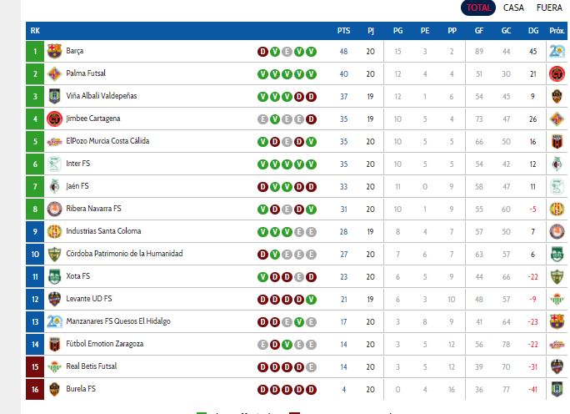Click next-opponent crest in Barça row
Screen dimensions: 570x414
click(x=557, y=51)
